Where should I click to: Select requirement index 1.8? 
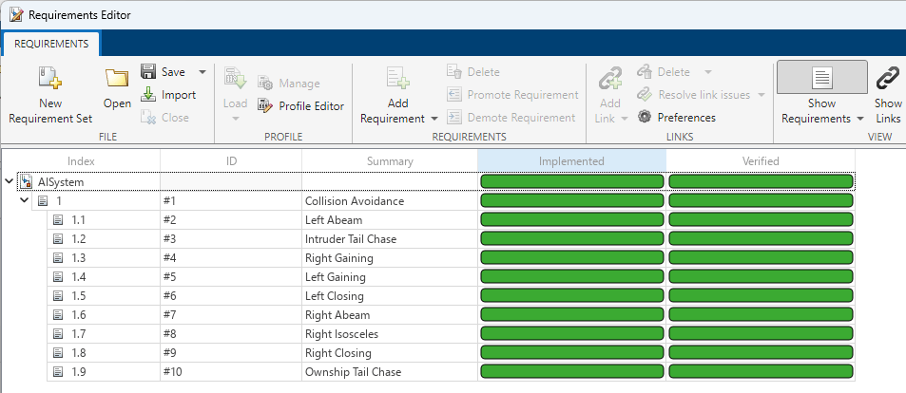[79, 353]
